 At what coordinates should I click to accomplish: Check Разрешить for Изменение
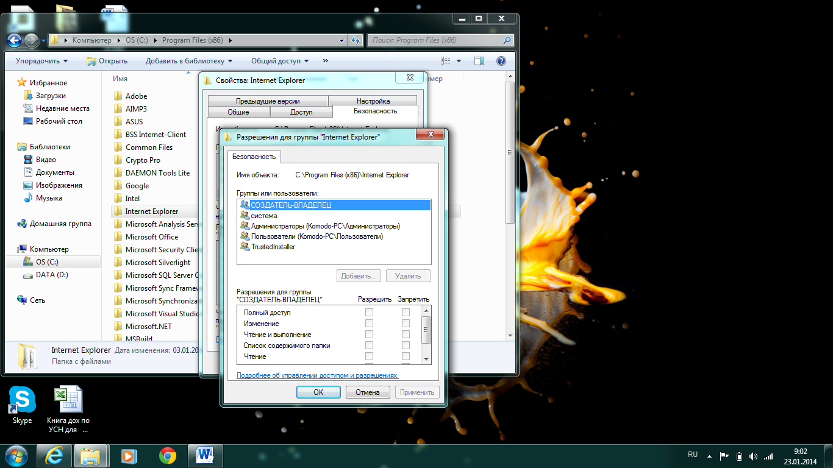pyautogui.click(x=369, y=324)
